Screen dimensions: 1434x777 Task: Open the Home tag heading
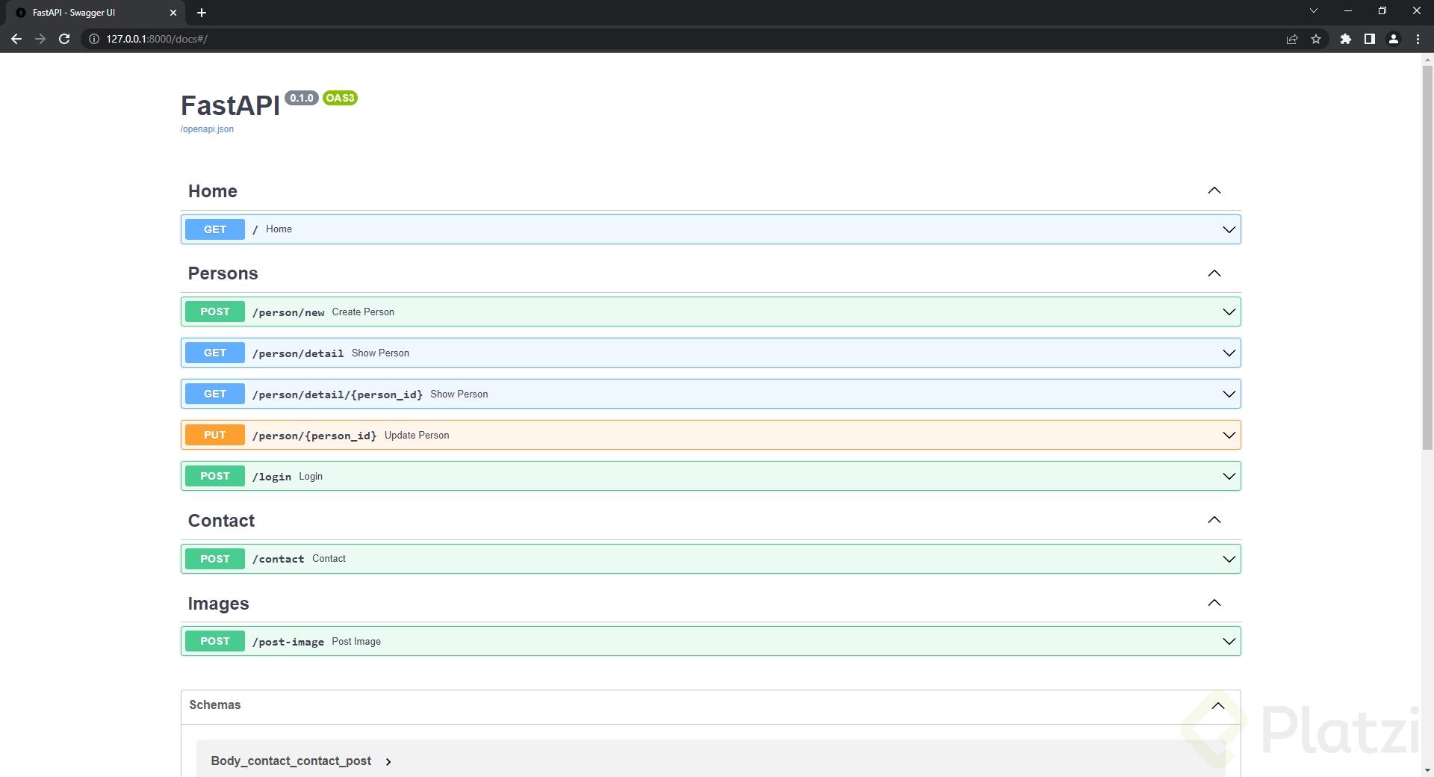pos(213,191)
